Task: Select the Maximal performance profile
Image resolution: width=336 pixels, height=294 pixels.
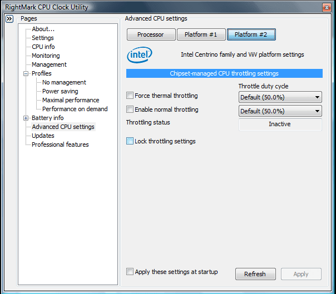Action: click(71, 100)
